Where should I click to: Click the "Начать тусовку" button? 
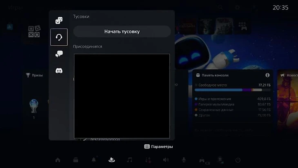pos(122,31)
